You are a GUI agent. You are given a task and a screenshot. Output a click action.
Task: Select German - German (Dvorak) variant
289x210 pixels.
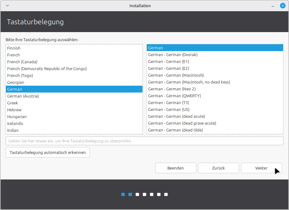[173, 55]
